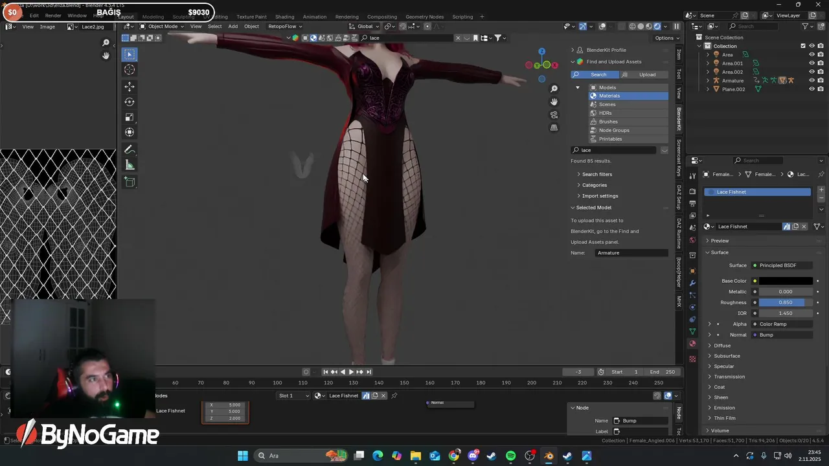
Task: Jump to timeline end frame
Action: 369,372
